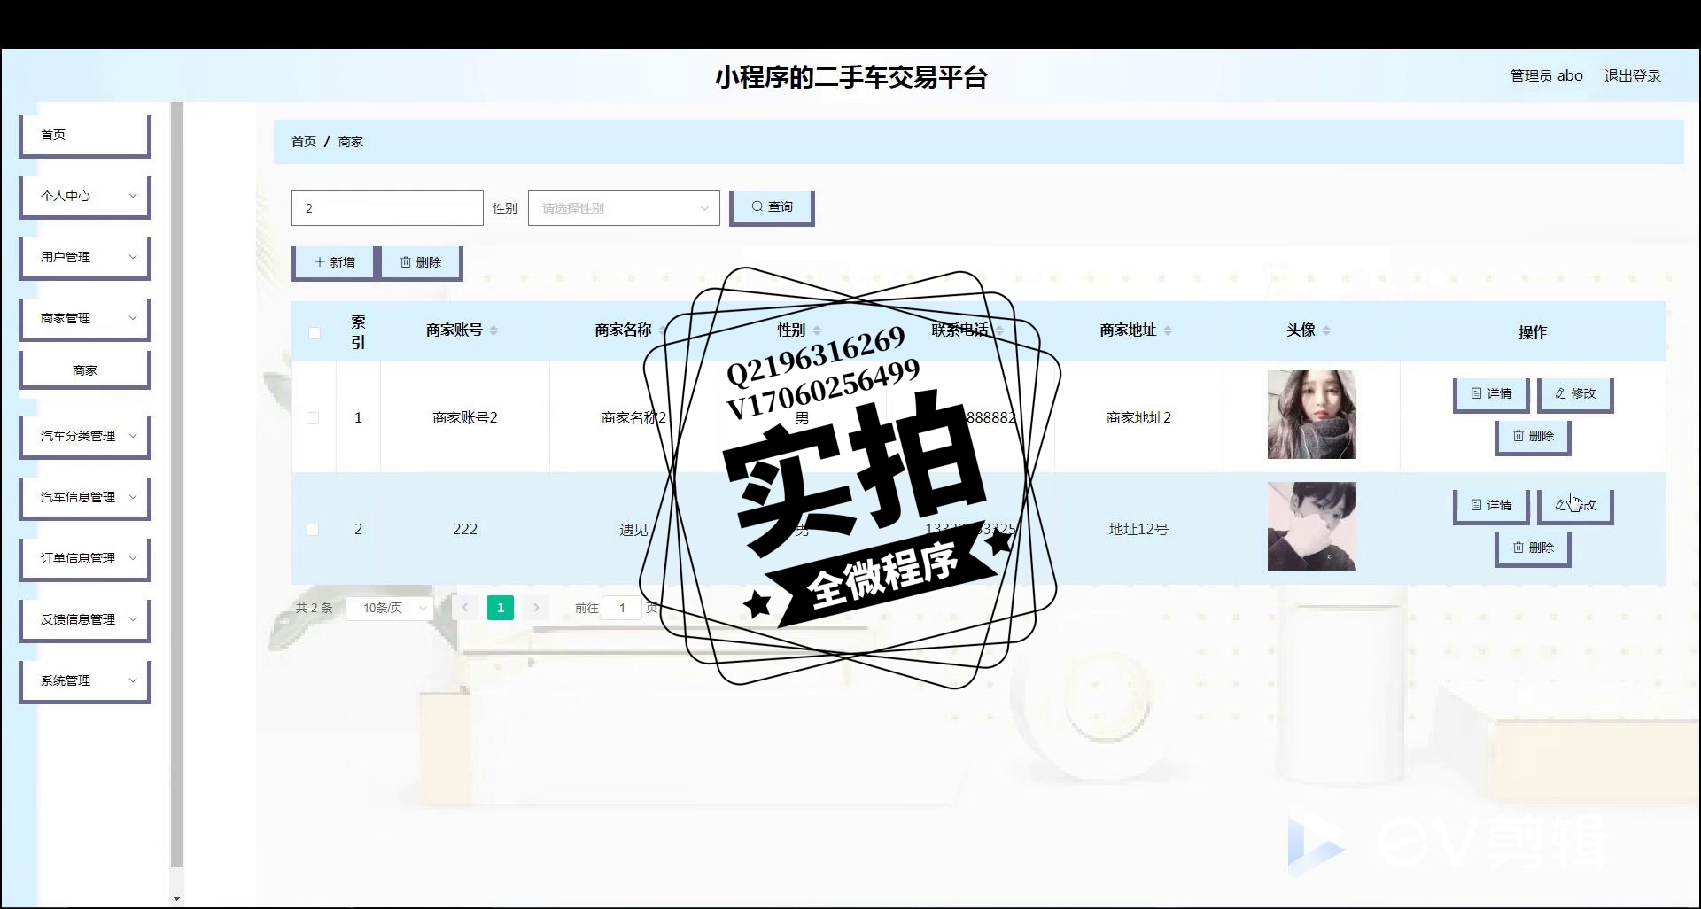The image size is (1701, 909).
Task: Sort by 性别 column arrows
Action: click(x=817, y=330)
